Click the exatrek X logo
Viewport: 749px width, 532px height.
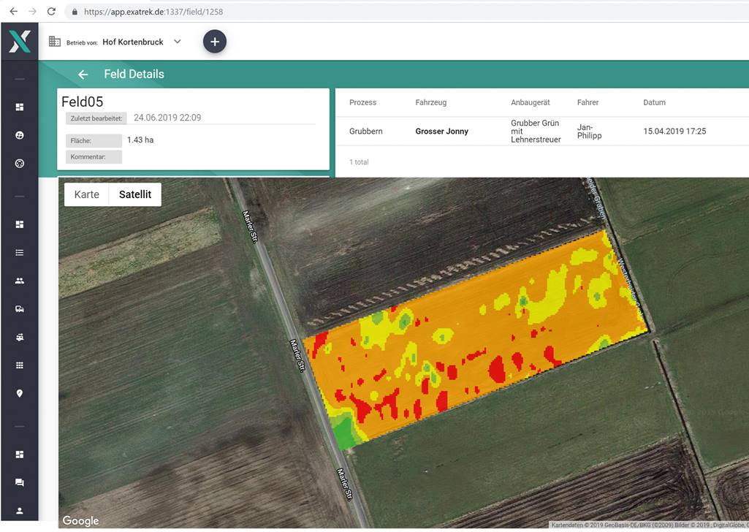click(20, 42)
